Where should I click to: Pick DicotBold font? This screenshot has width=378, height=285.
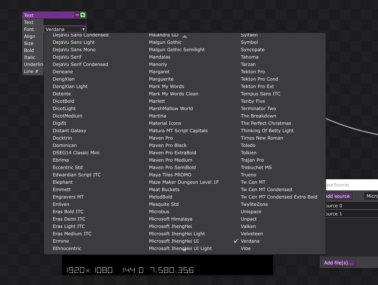click(63, 101)
